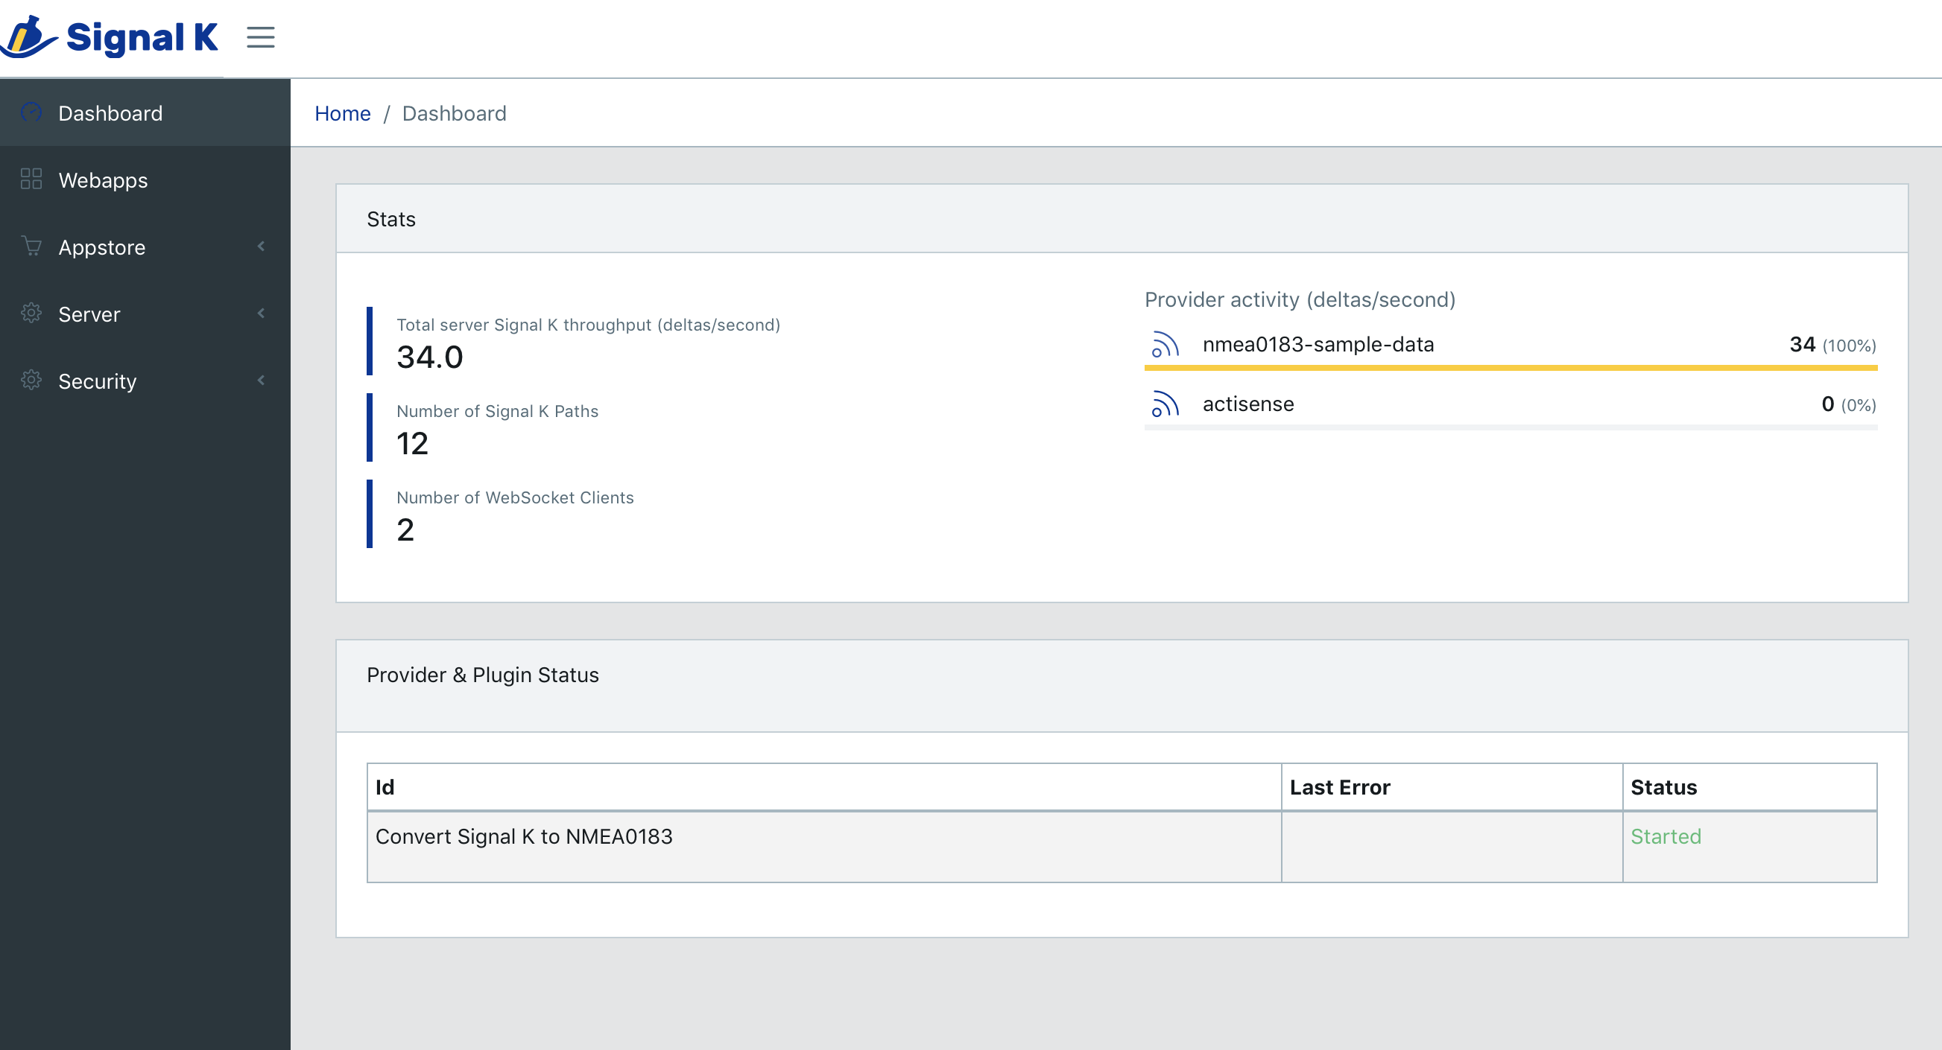This screenshot has width=1942, height=1050.
Task: Expand the Appstore submenu chevron
Action: point(261,246)
